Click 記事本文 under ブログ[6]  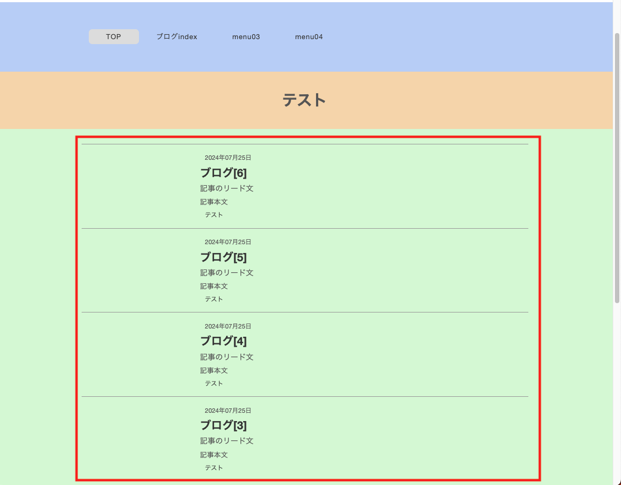click(x=214, y=202)
